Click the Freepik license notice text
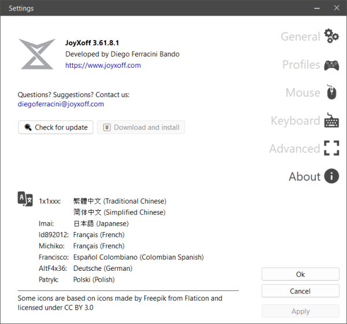 (x=120, y=303)
